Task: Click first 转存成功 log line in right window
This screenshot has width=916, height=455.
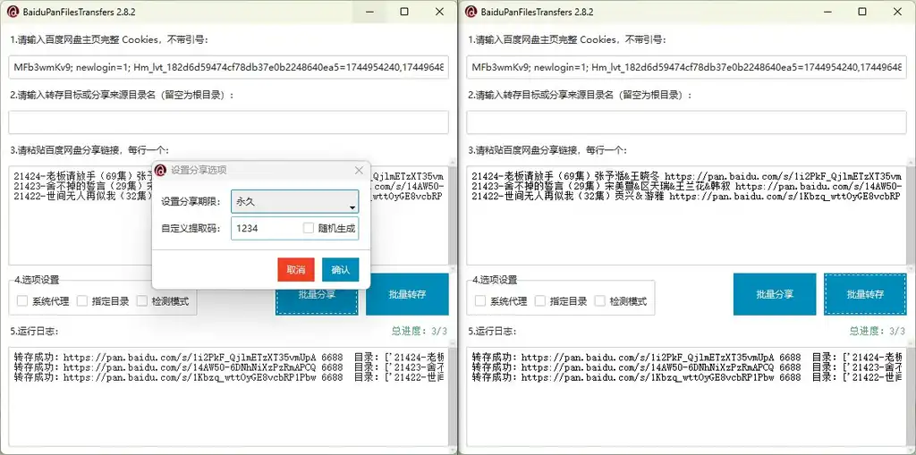Action: tap(686, 357)
